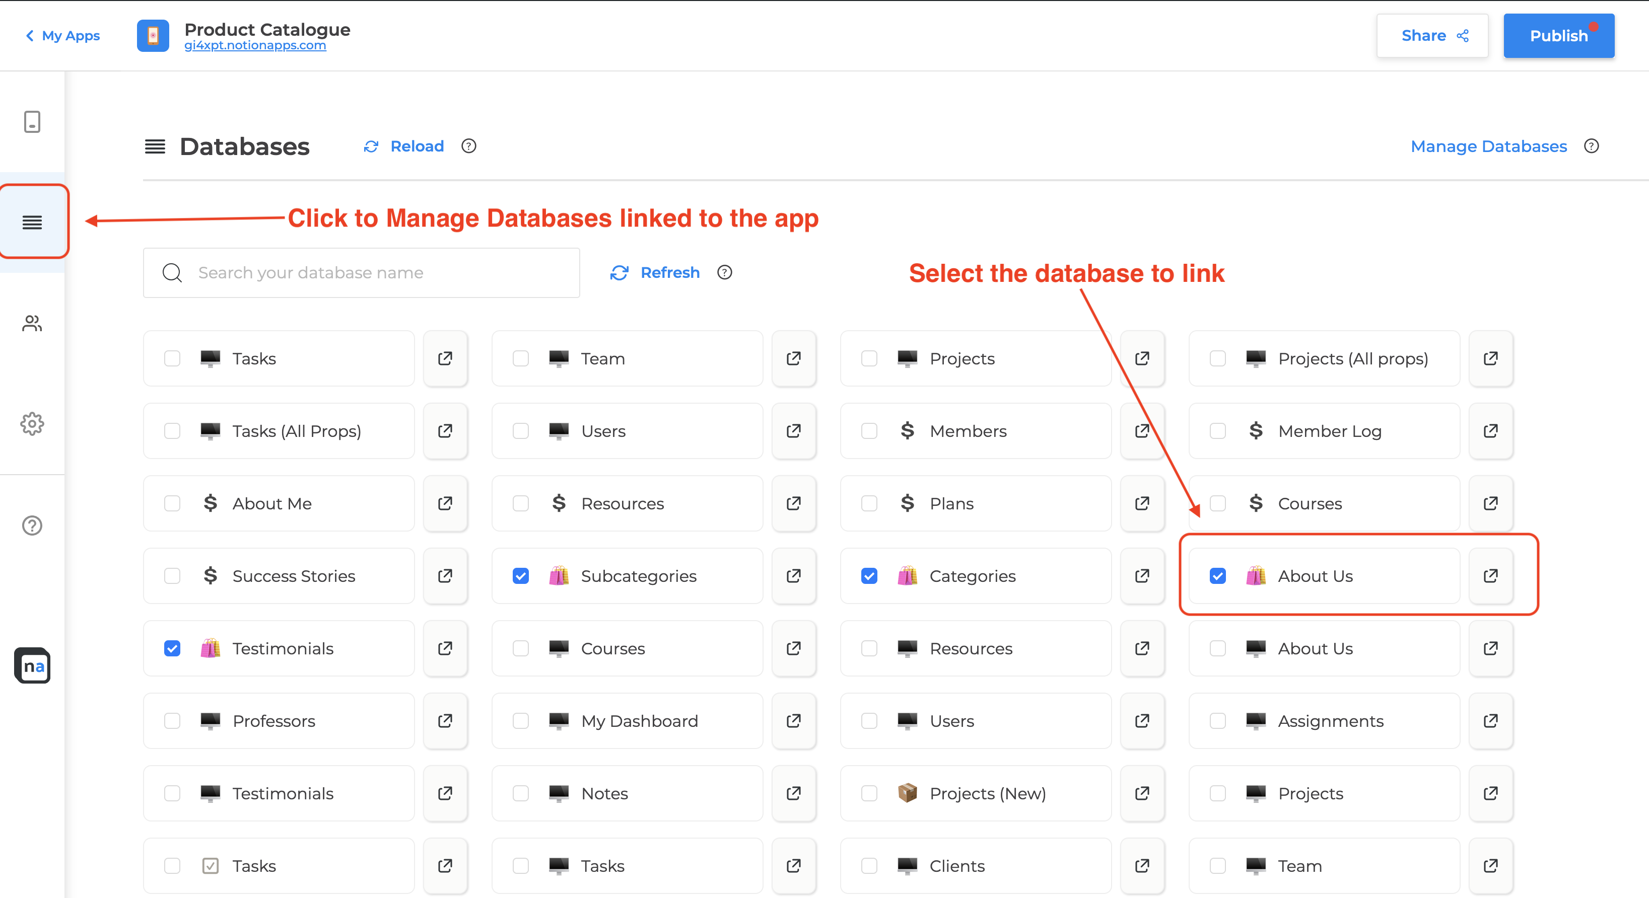Uncheck the Subcategories database checkbox

point(520,576)
